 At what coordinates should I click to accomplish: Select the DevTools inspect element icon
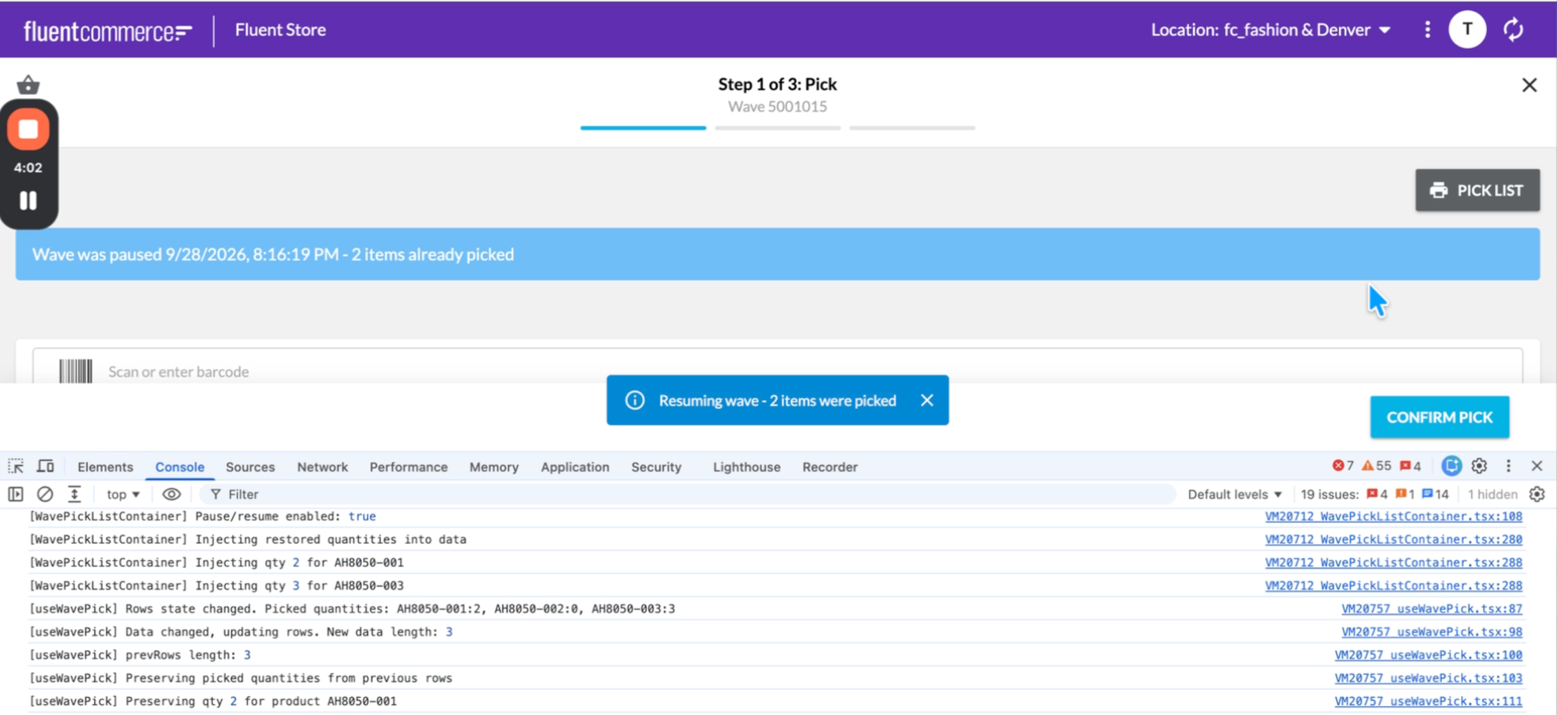pos(16,467)
